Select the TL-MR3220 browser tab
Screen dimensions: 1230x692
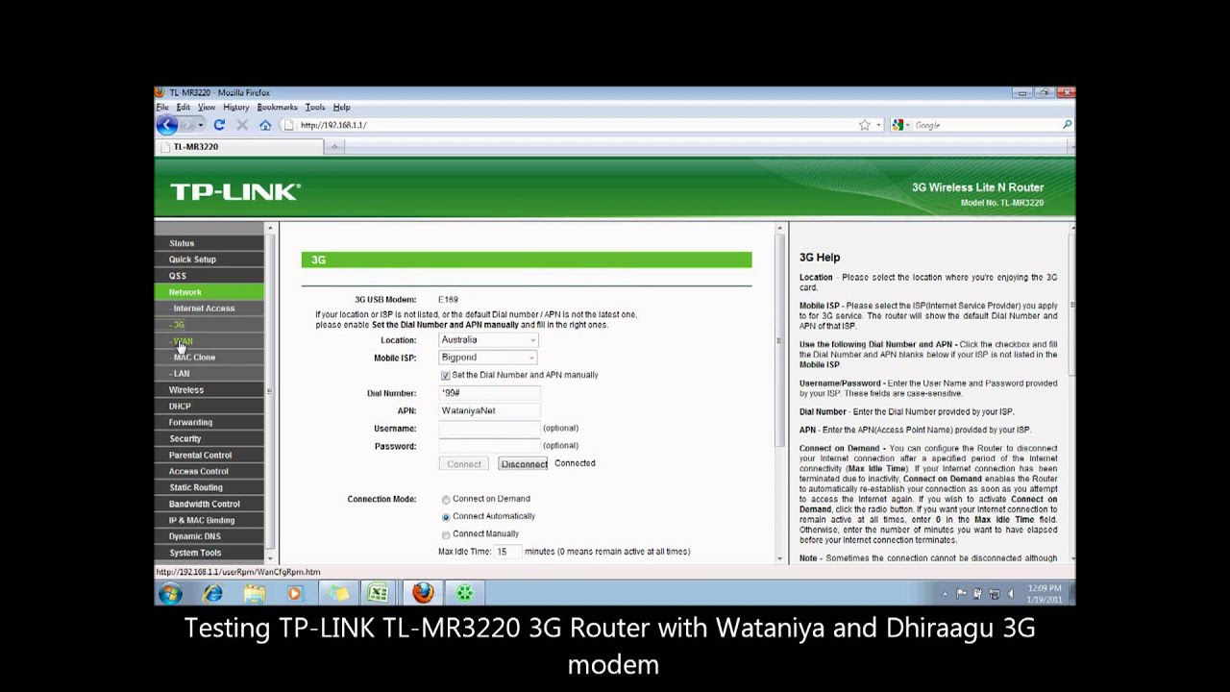pos(239,147)
